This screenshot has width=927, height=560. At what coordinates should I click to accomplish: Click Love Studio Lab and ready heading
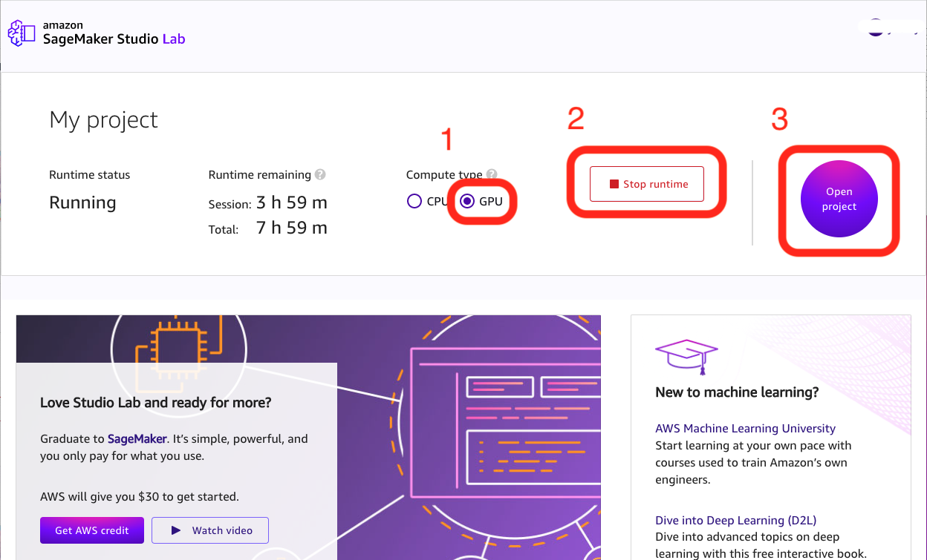155,403
